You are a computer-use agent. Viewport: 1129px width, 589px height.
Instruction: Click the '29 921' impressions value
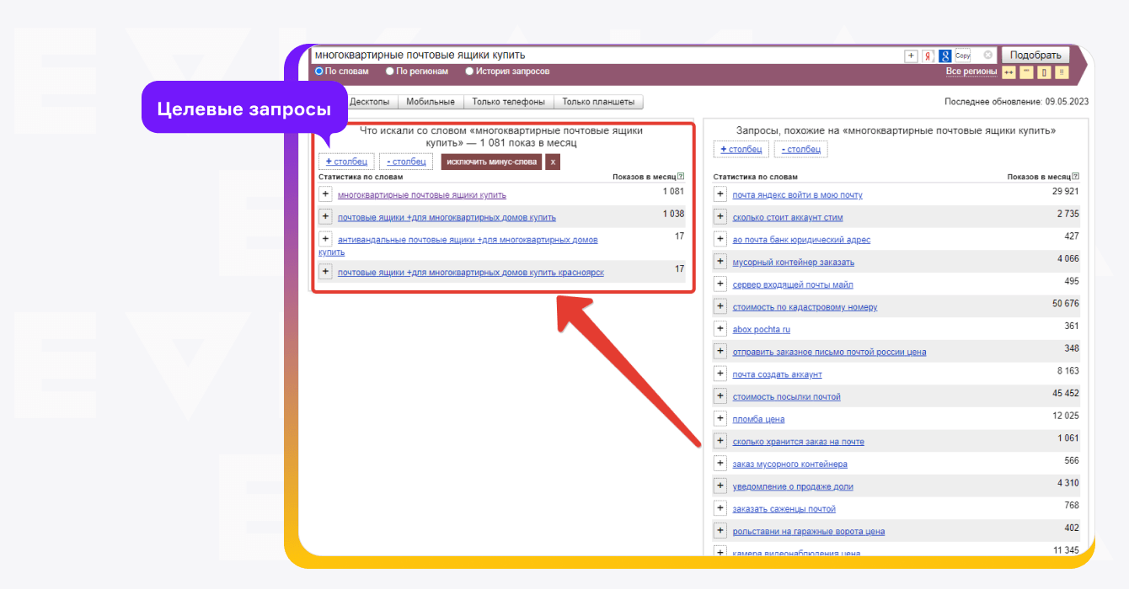click(x=1066, y=192)
